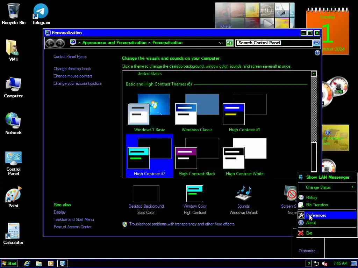Viewport: 358px width, 268px height.
Task: Click the orange calendar gadget
Action: (327, 31)
